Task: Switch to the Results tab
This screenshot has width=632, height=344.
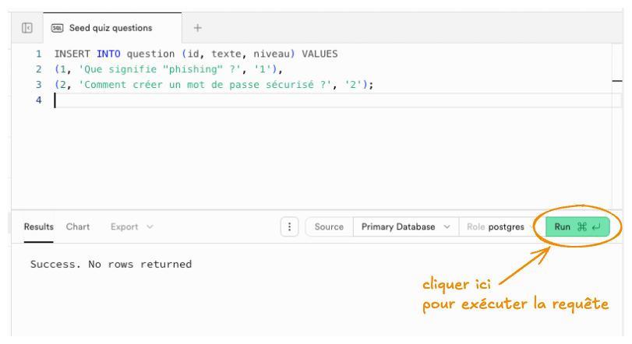Action: tap(38, 227)
